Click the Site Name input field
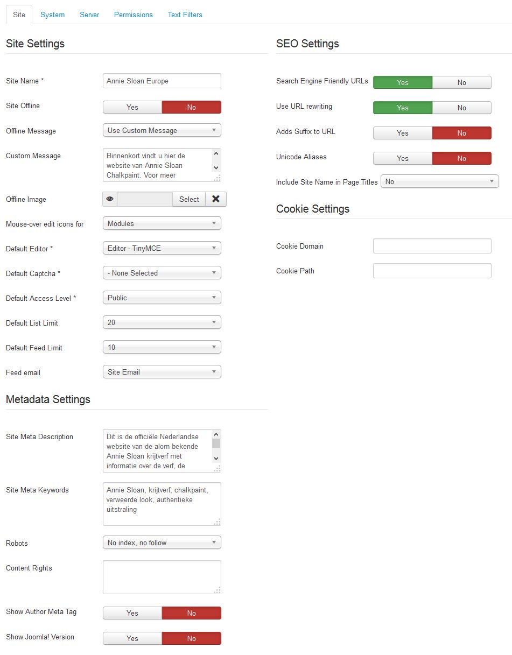The width and height of the screenshot is (512, 655). [x=162, y=81]
